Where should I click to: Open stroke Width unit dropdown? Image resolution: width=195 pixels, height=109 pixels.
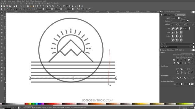click(x=183, y=18)
